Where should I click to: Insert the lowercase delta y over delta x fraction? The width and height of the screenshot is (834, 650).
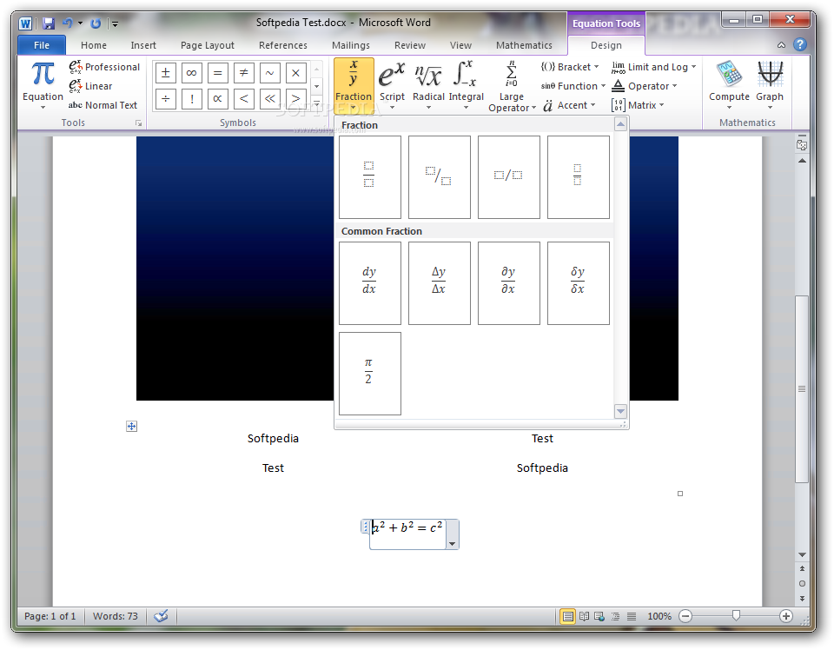pyautogui.click(x=579, y=283)
